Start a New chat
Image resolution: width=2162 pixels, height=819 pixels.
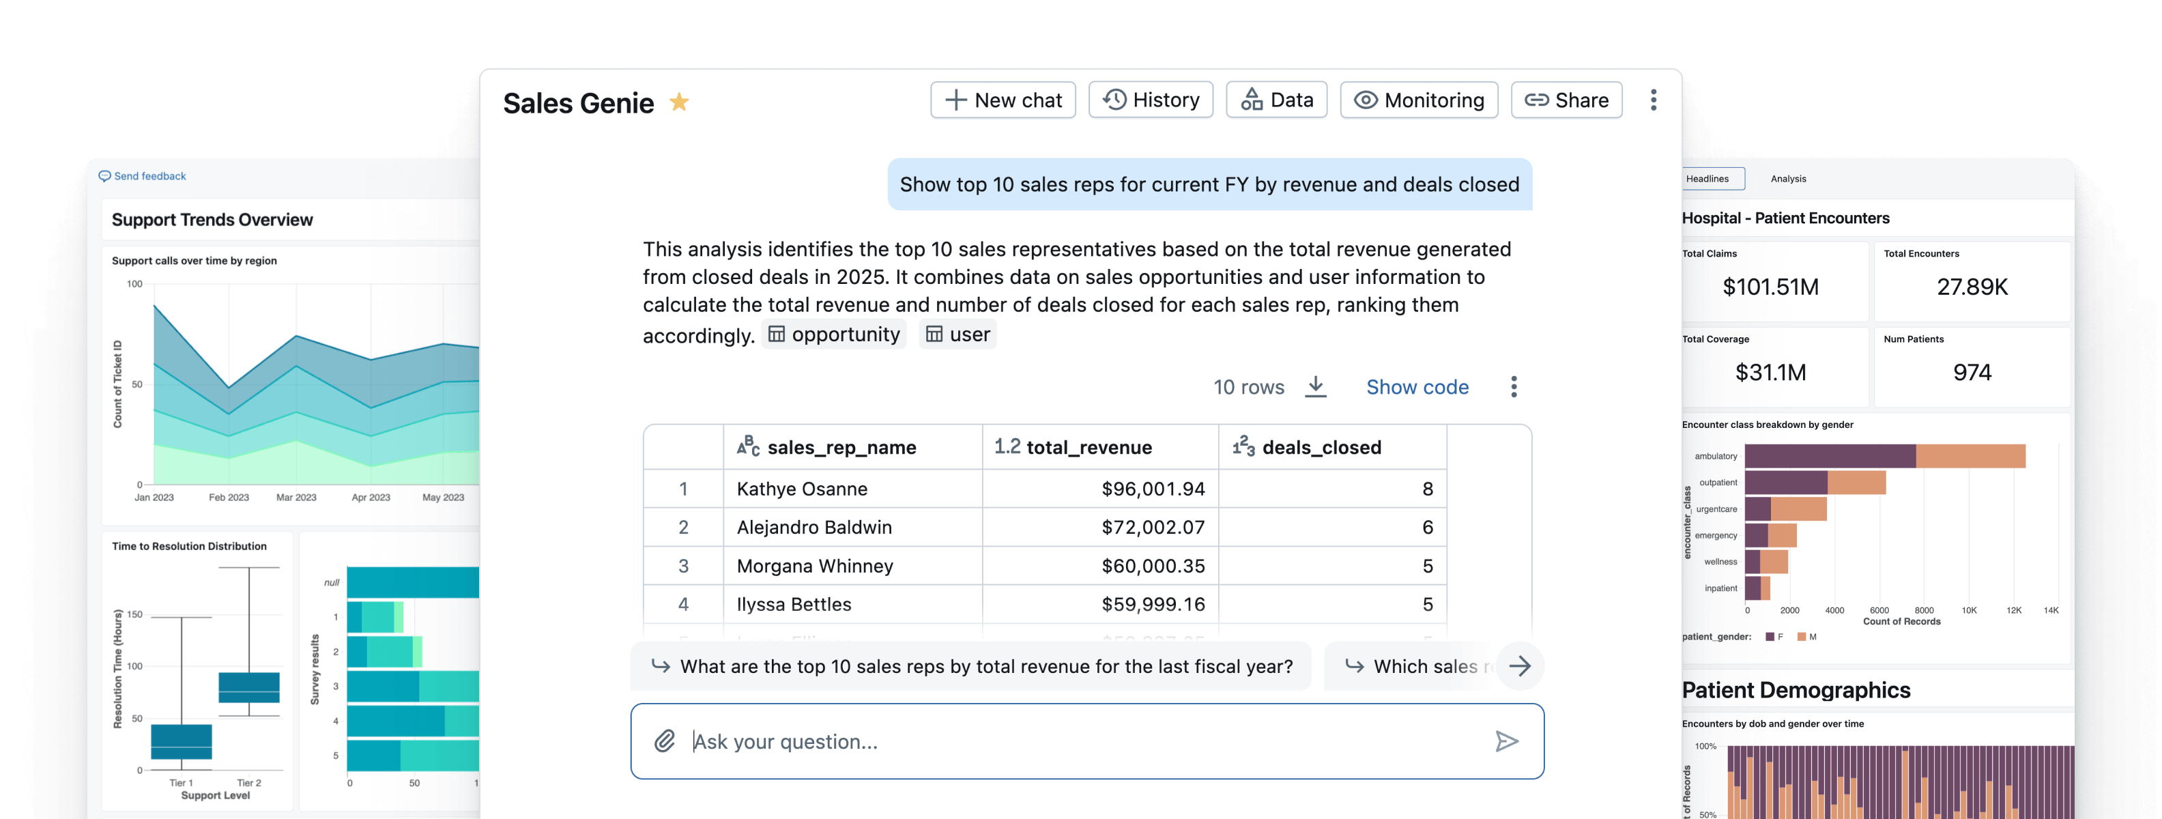coord(1002,100)
